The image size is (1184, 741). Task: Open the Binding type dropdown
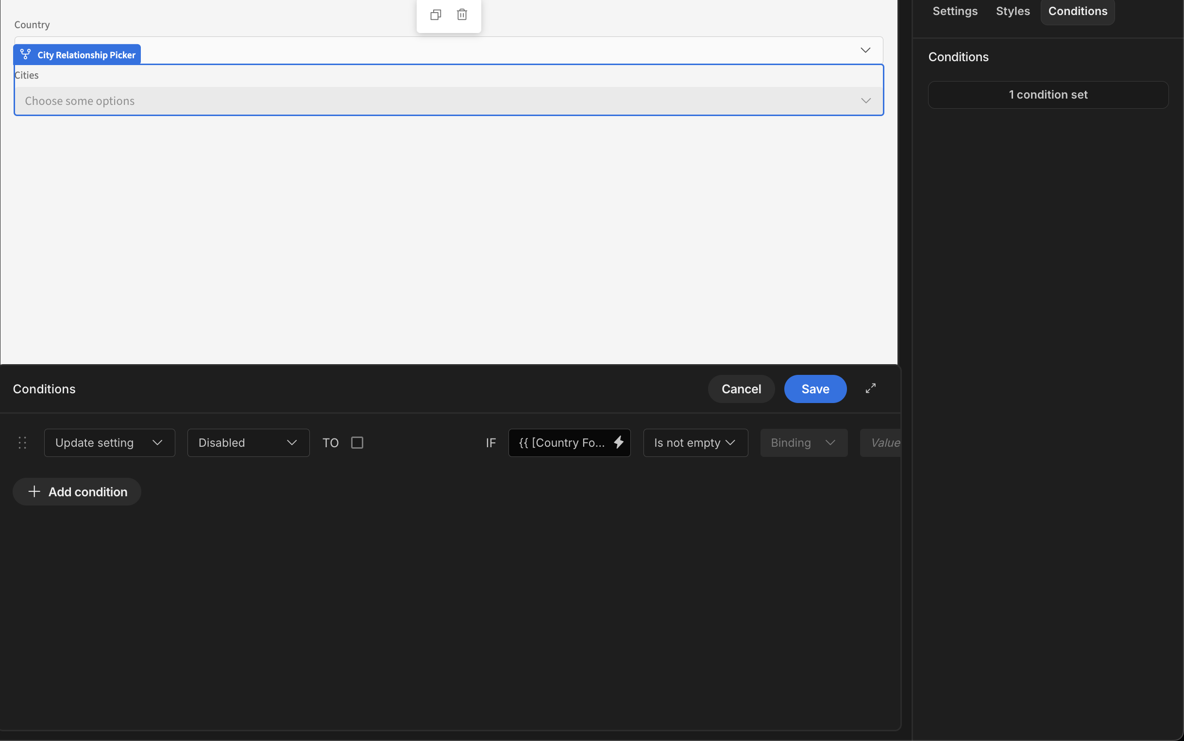tap(804, 442)
